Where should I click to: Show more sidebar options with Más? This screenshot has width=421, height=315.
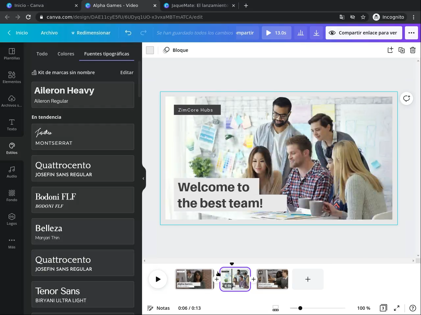[x=12, y=243]
